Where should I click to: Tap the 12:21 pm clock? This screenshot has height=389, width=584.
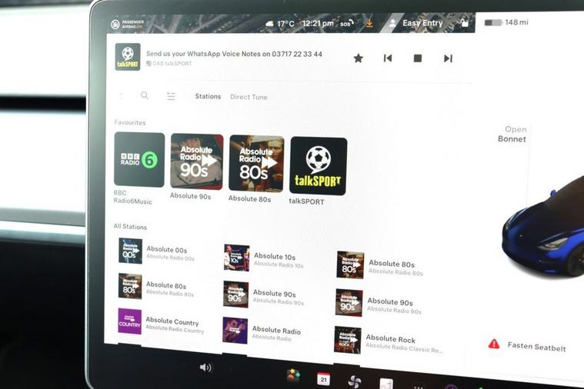(318, 24)
